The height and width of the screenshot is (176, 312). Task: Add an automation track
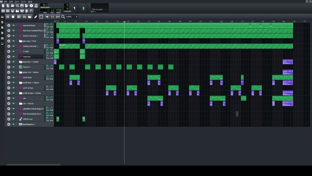point(30,17)
